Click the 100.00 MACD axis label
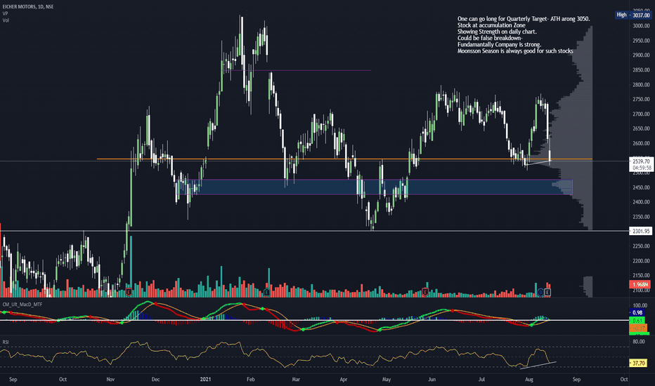This screenshot has height=386, width=655. click(640, 305)
